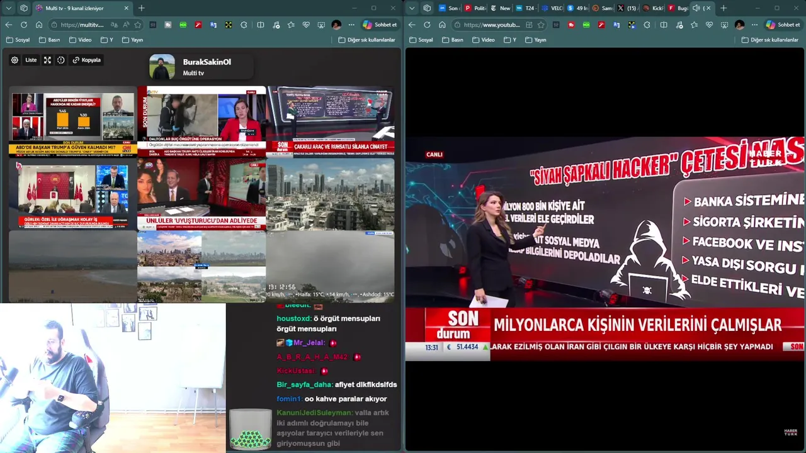The height and width of the screenshot is (453, 806).
Task: Open Sosyal bookmarks folder in left window
Action: pos(18,40)
